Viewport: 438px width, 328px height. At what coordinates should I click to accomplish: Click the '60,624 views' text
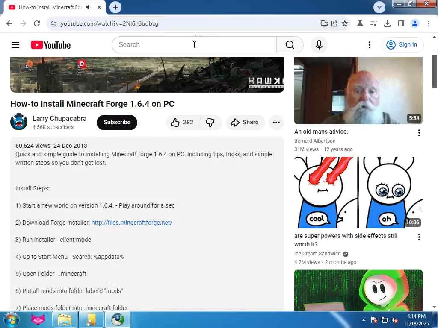33,146
